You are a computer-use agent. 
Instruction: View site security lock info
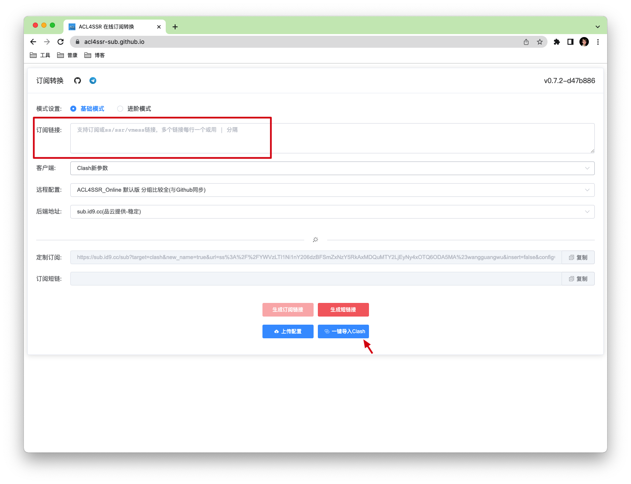[78, 42]
